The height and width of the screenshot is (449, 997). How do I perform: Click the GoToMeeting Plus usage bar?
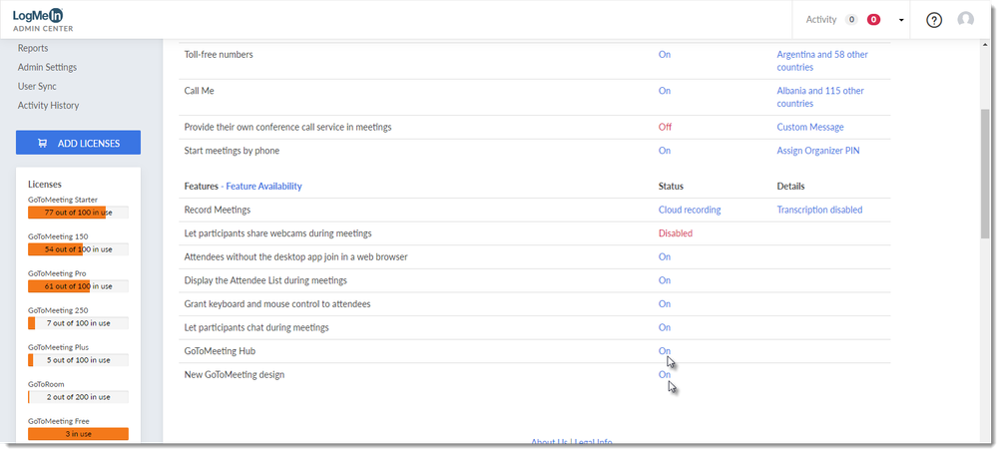click(78, 360)
